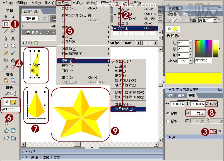Screen dimensions: 224x161
Task: Select the Oval tool
Action: click(x=6, y=46)
